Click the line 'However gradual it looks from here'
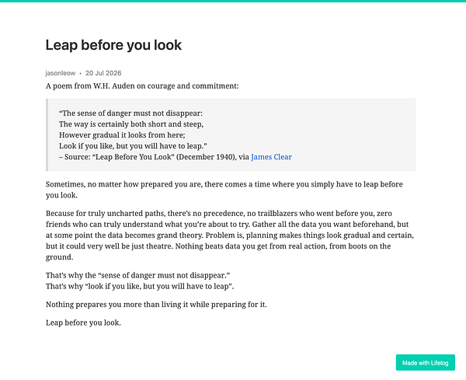466x380 pixels. click(x=122, y=135)
